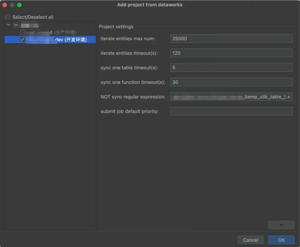This screenshot has width=300, height=247.
Task: Toggle the root node's partially-checked checkbox
Action: (16, 25)
